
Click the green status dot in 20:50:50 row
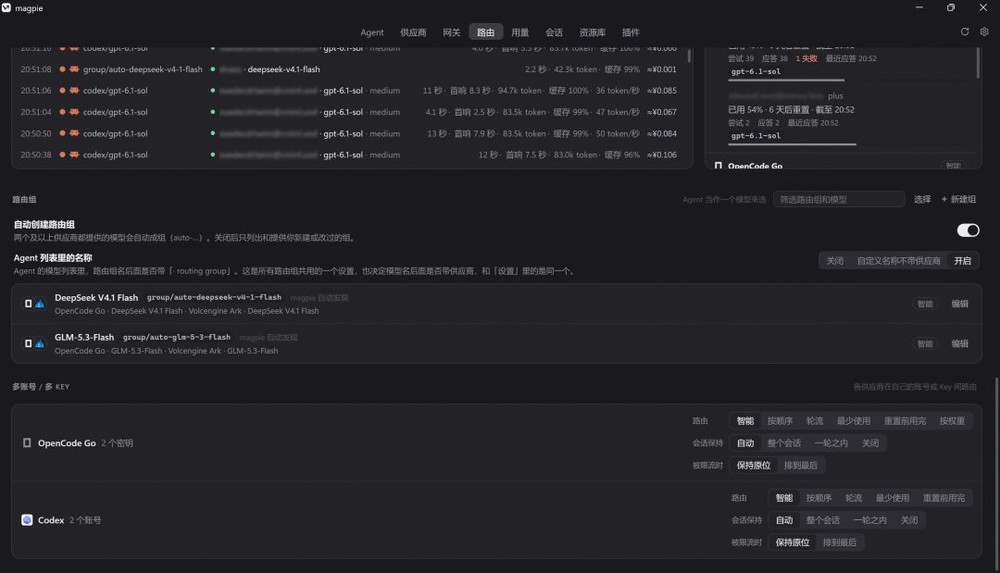tap(213, 134)
